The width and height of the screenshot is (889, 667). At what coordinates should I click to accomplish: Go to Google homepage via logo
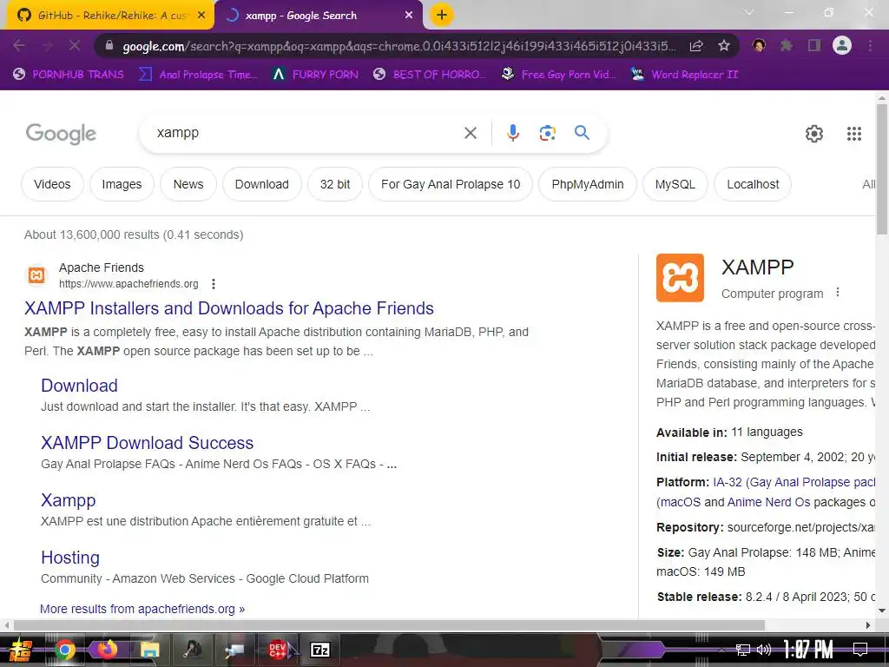tap(62, 134)
